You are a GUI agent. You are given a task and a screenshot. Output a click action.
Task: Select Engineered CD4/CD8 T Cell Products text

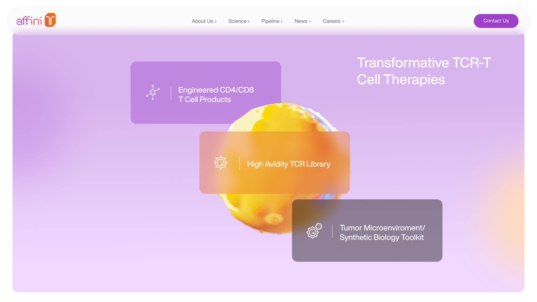216,95
